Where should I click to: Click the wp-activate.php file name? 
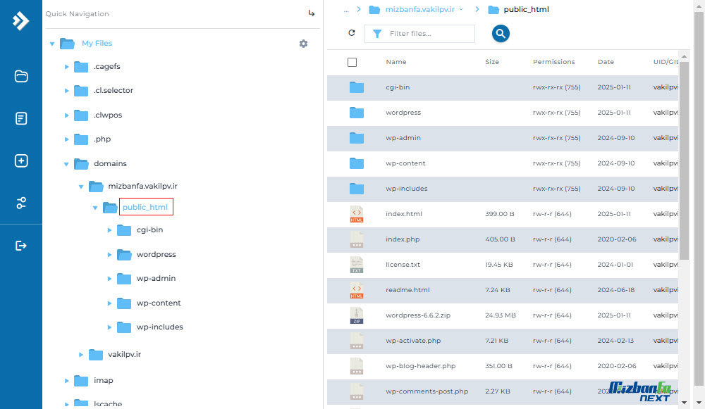[413, 341]
